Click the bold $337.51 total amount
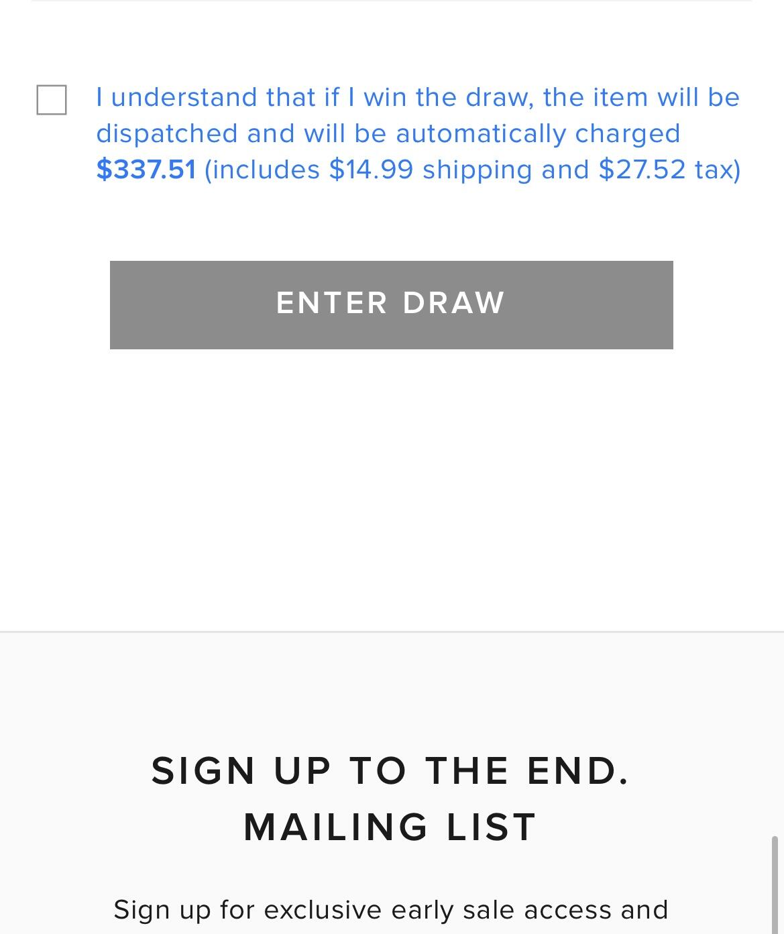This screenshot has height=934, width=784. (146, 170)
